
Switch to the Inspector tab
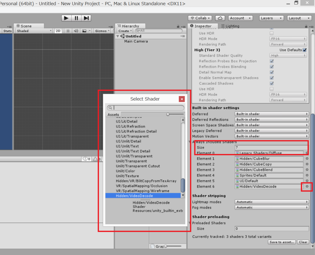(x=202, y=26)
